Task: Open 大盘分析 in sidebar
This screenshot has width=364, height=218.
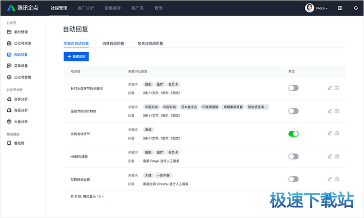Action: click(17, 122)
